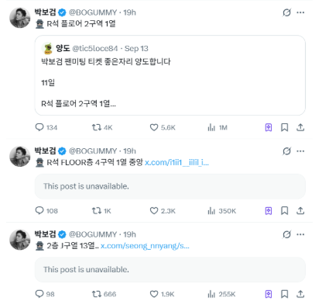Bookmark the first post
The width and height of the screenshot is (315, 301).
[285, 127]
